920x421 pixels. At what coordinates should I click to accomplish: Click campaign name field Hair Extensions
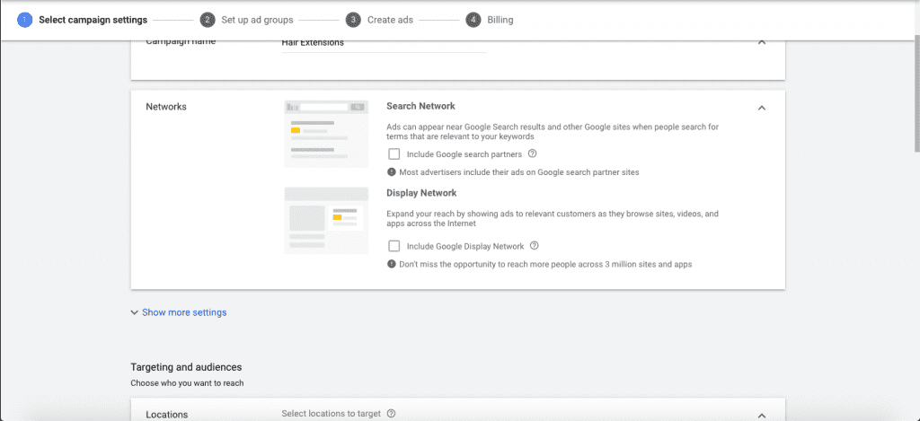(x=384, y=43)
